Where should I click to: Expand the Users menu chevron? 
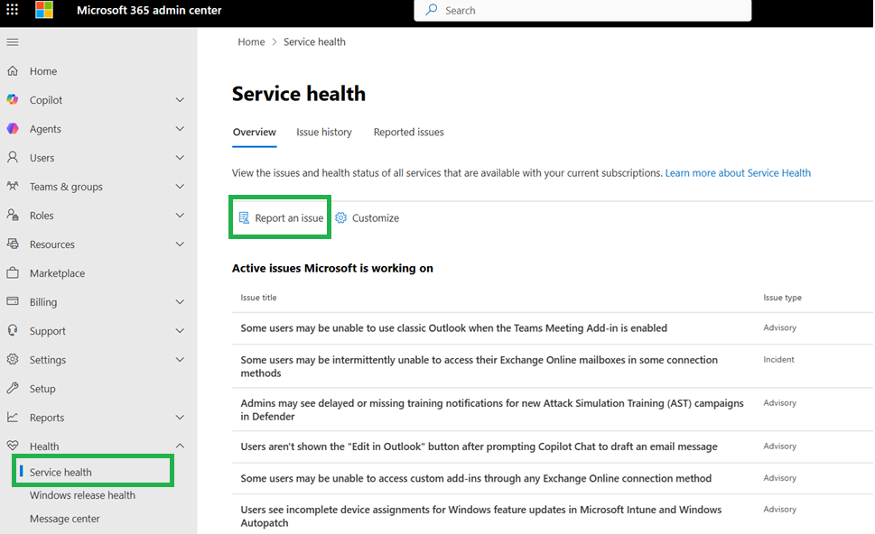point(180,158)
